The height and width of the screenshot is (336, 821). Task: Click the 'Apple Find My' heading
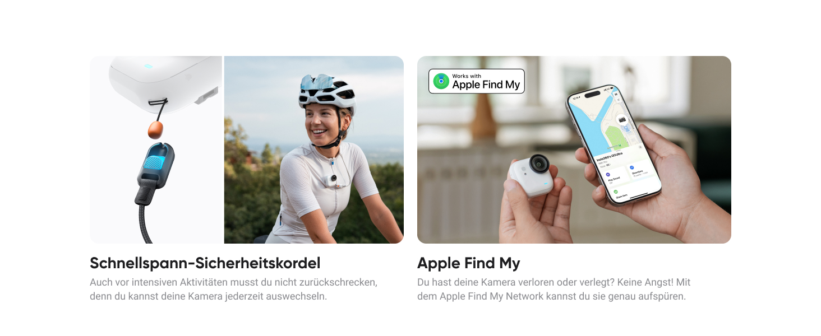tap(469, 263)
